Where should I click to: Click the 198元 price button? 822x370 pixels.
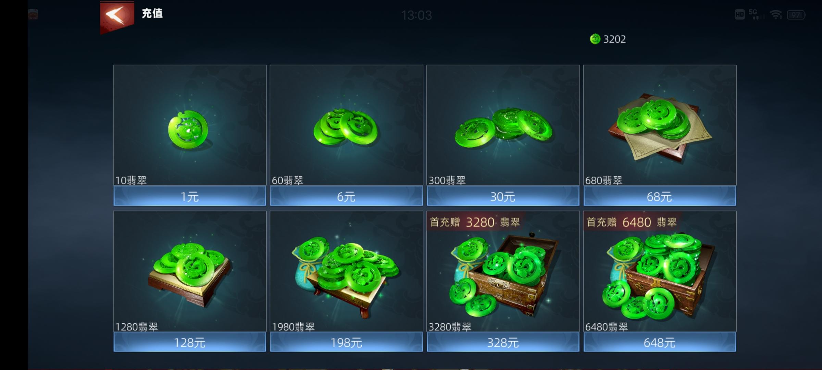coord(346,342)
